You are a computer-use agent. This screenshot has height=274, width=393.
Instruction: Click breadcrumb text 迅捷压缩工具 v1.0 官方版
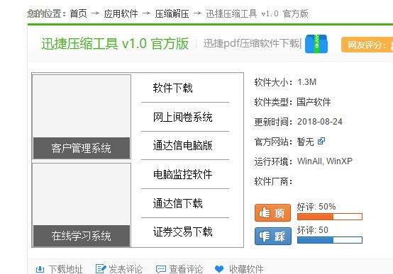257,13
